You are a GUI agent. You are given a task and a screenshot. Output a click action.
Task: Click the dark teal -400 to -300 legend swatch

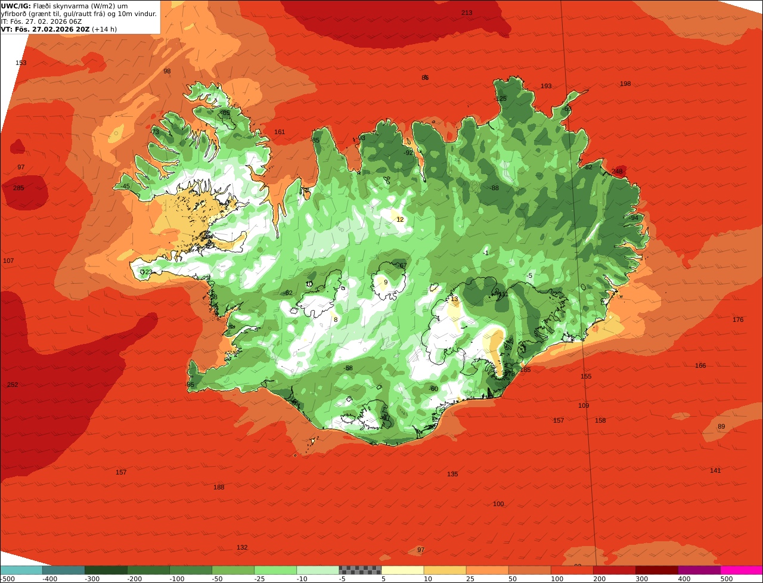pyautogui.click(x=64, y=570)
